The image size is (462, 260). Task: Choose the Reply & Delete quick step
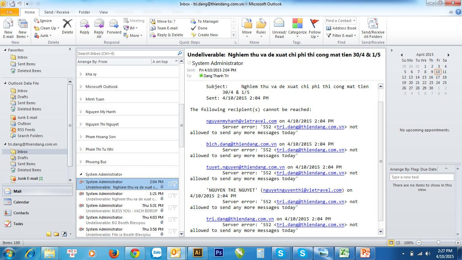(x=167, y=35)
